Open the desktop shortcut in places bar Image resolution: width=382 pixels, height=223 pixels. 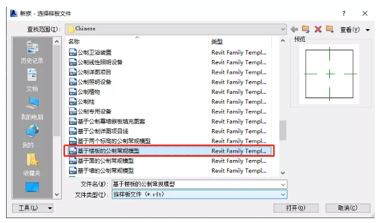[x=32, y=187]
